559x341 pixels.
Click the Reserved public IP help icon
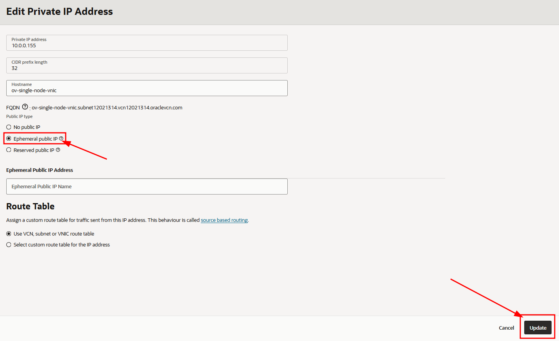[58, 150]
